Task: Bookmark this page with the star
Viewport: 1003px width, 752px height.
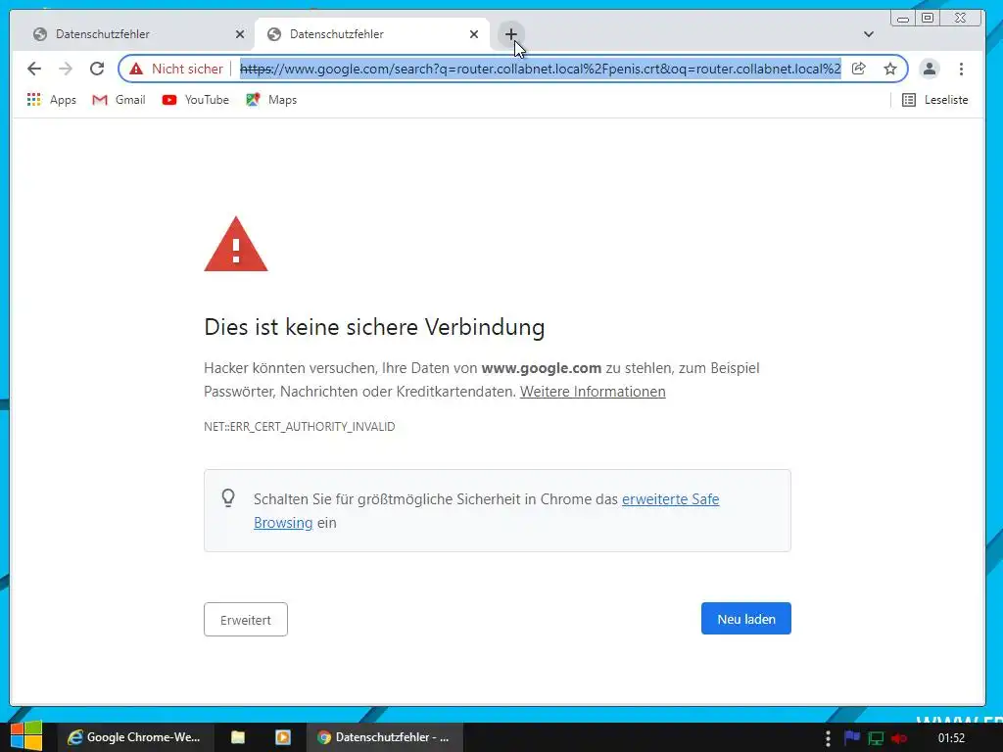Action: 889,69
